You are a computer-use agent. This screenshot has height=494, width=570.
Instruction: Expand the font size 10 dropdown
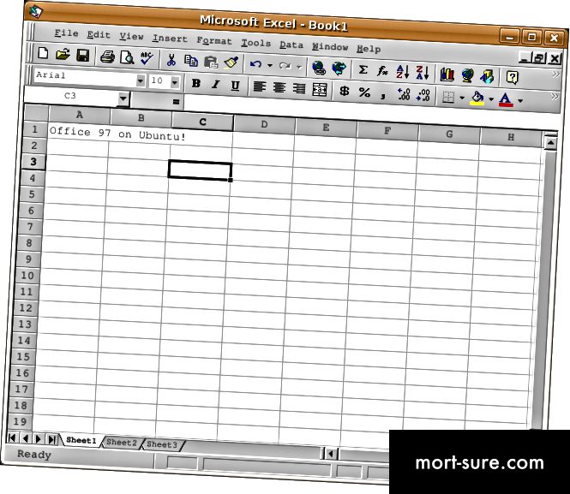(175, 82)
